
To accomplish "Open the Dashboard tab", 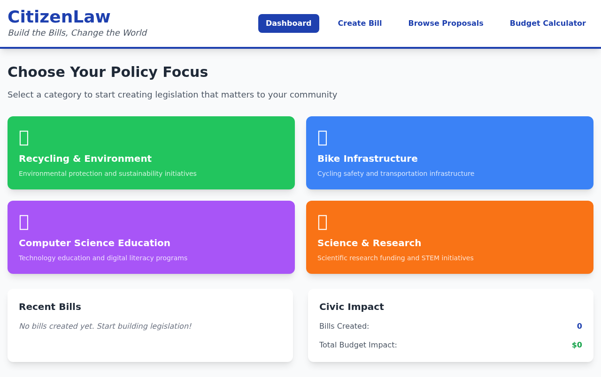I will click(288, 23).
